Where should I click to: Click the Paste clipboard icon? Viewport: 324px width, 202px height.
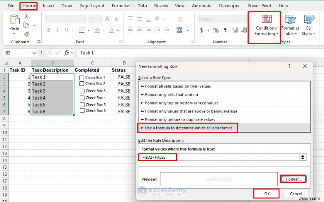(x=15, y=19)
